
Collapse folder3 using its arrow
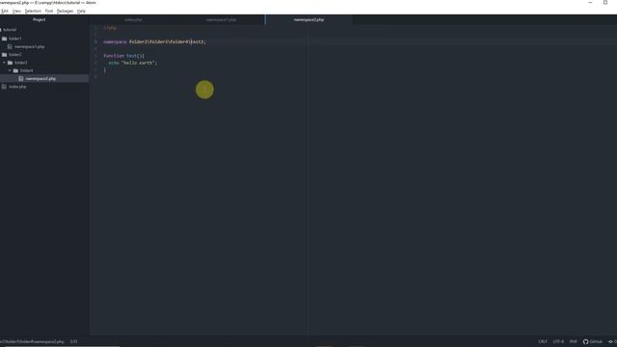(4, 63)
